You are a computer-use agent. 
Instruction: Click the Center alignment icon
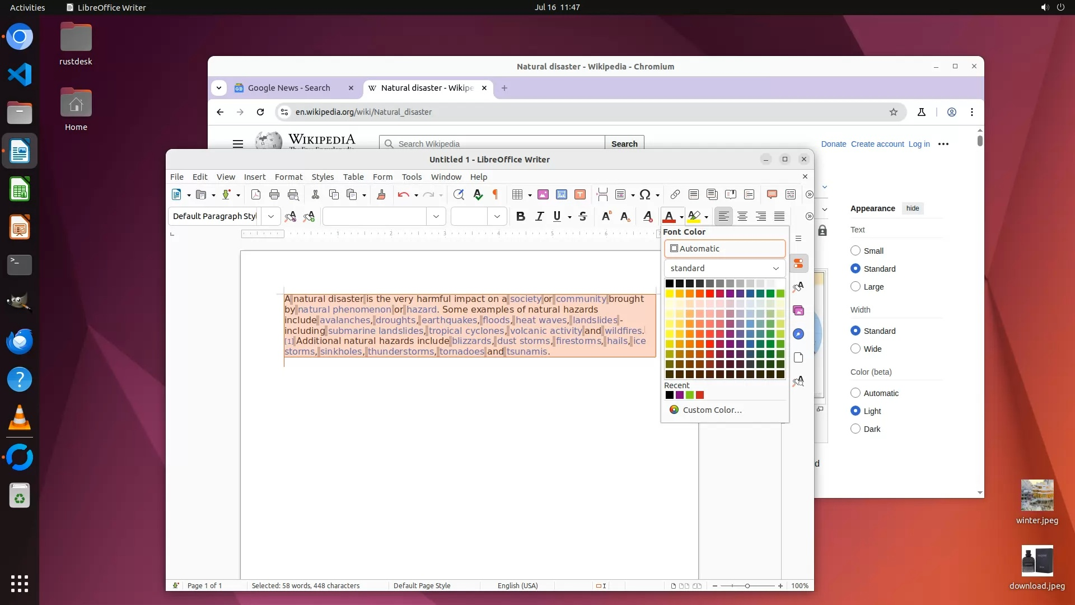tap(742, 216)
